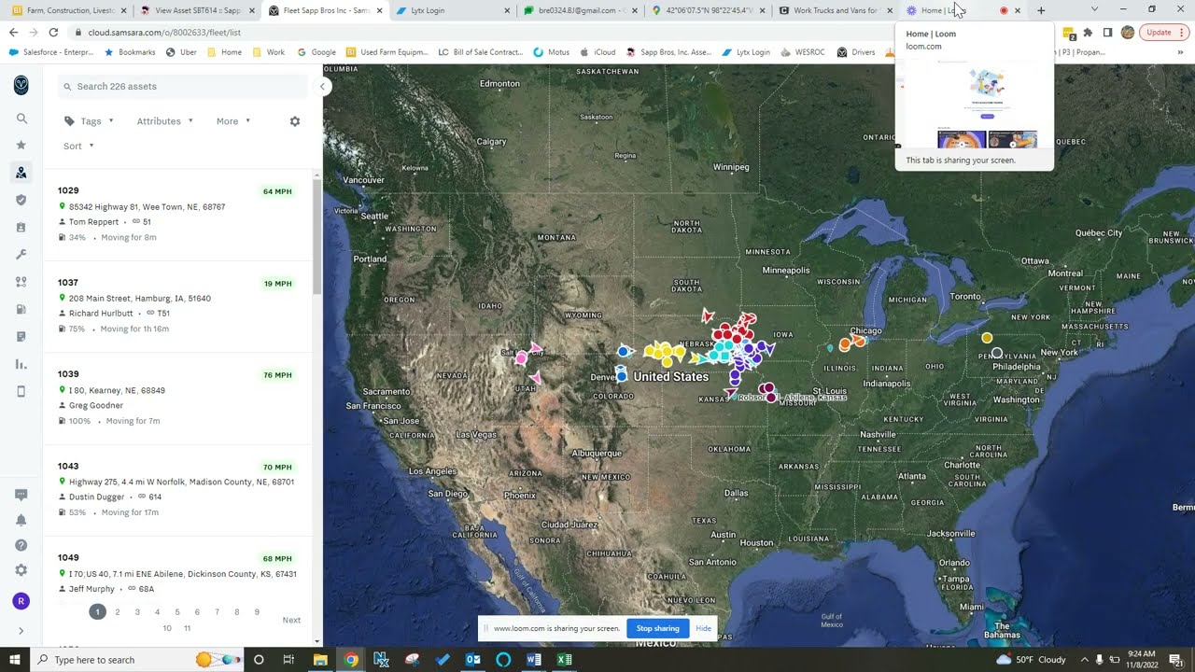Click Next in asset list pagination
Image resolution: width=1195 pixels, height=672 pixels.
(x=291, y=620)
